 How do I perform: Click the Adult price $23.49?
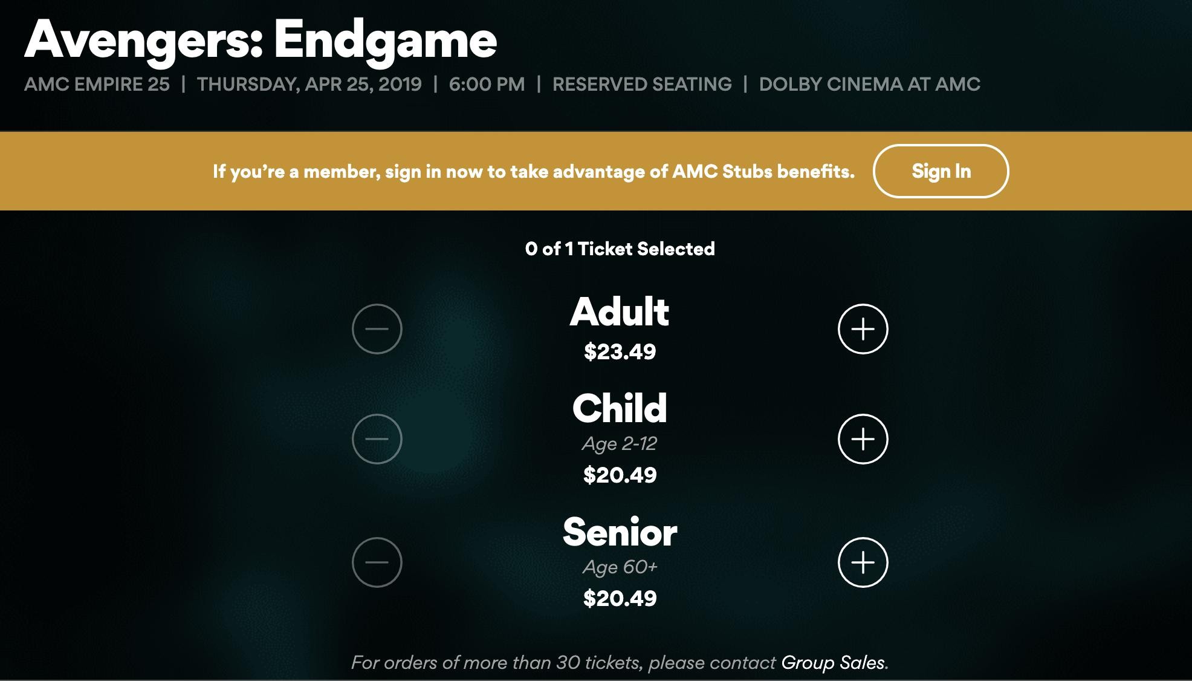pos(620,351)
